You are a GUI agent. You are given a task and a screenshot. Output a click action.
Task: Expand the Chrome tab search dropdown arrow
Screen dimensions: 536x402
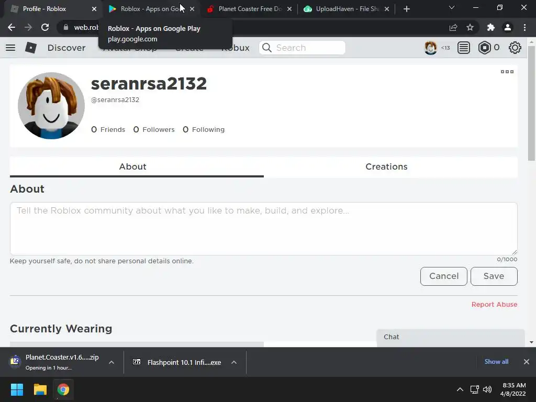coord(452,7)
